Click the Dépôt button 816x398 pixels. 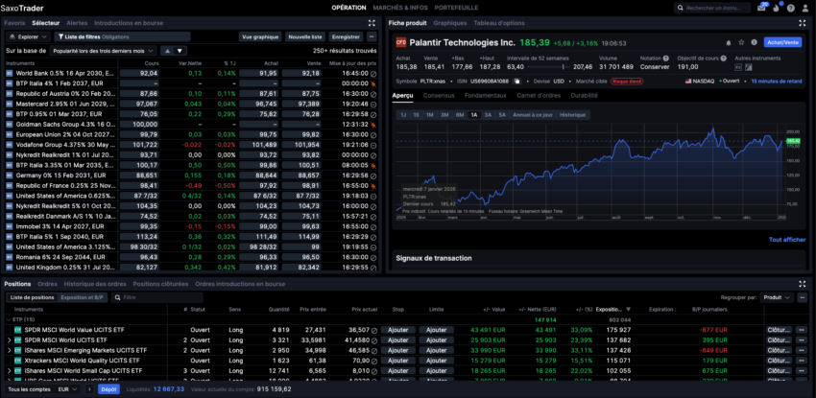click(108, 388)
